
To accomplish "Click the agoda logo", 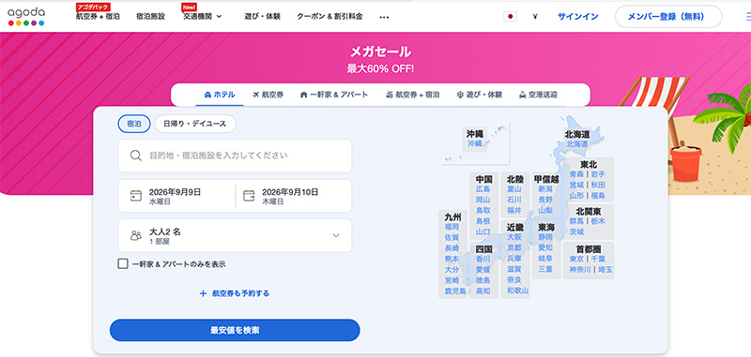I will (x=26, y=16).
